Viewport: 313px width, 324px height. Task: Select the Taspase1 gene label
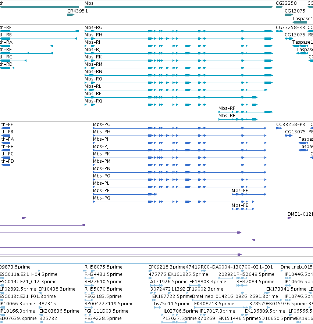pos(303,19)
